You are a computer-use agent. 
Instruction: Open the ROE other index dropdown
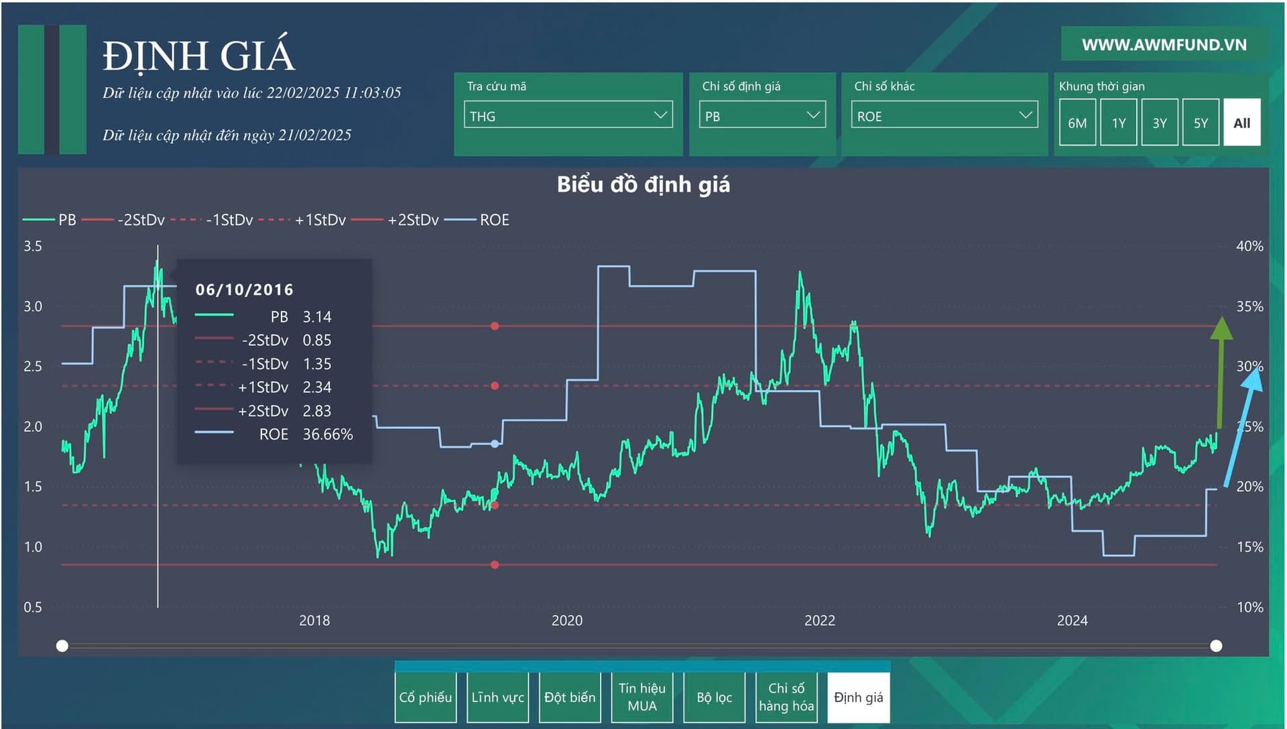(x=944, y=115)
